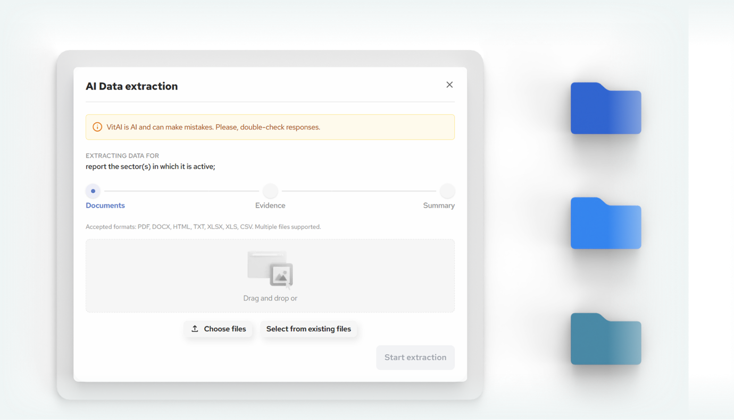Click the Summary step label
The height and width of the screenshot is (420, 734).
[439, 205]
